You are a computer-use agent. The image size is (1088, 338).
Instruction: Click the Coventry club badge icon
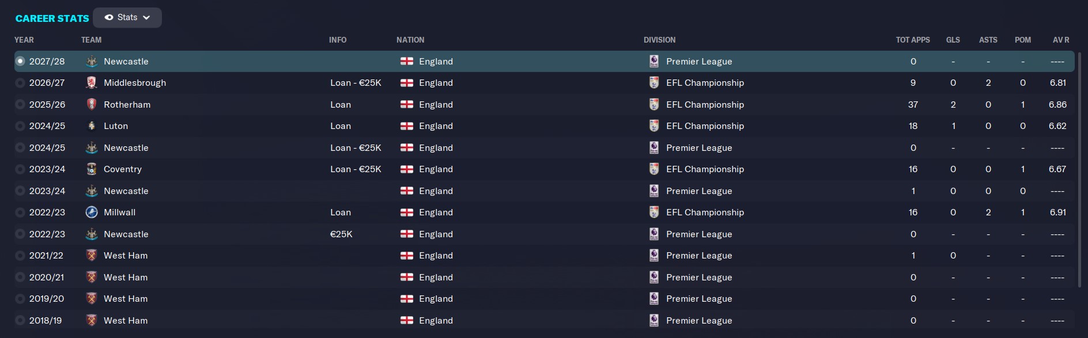click(91, 169)
